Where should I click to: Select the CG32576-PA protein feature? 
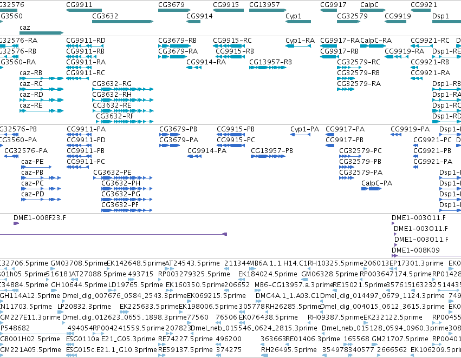coord(11,156)
